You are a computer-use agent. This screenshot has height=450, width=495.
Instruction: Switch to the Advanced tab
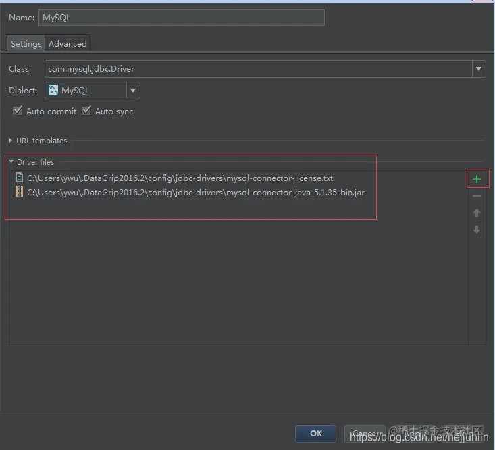pyautogui.click(x=68, y=43)
